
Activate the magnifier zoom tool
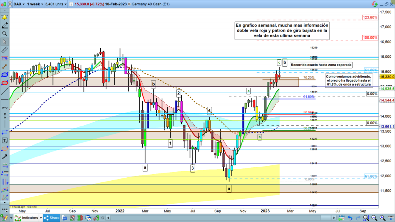tap(5, 34)
